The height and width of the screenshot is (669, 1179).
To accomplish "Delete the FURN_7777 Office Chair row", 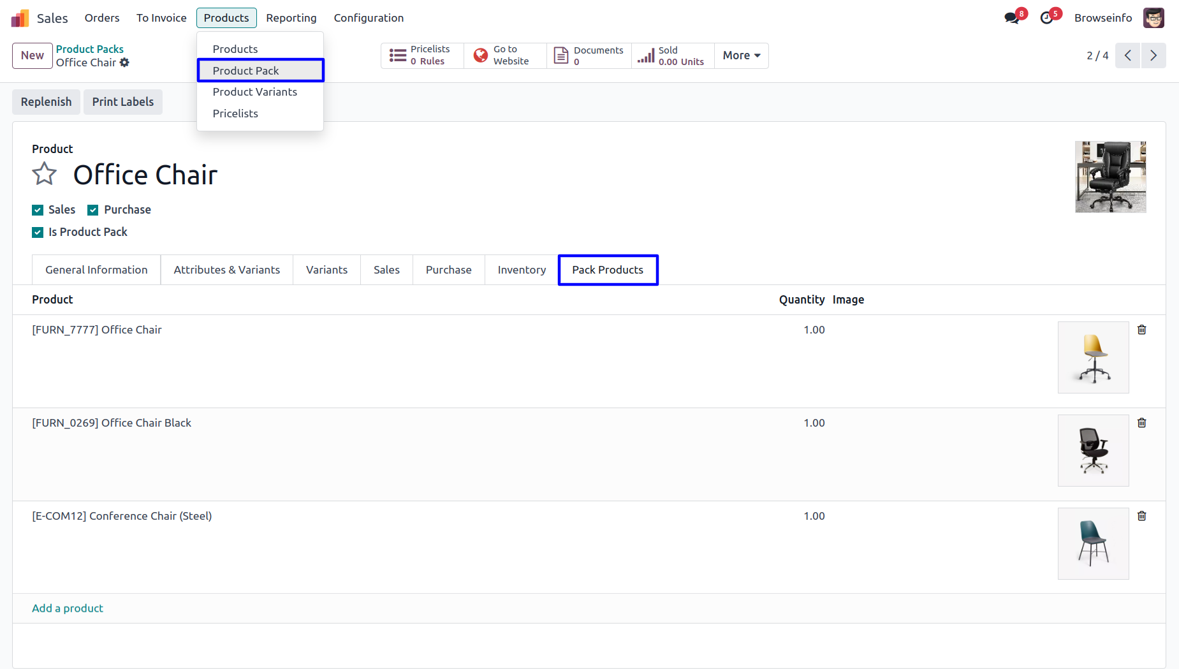I will point(1141,330).
